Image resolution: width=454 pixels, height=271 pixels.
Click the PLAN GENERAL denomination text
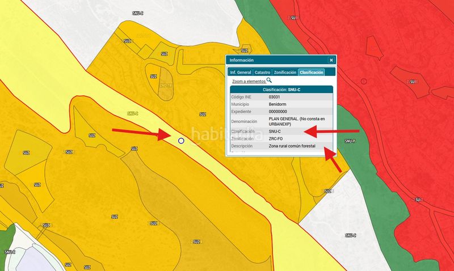pyautogui.click(x=297, y=121)
